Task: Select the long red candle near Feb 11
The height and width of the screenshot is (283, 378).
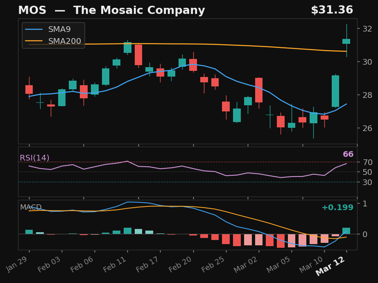Action: tap(138, 55)
